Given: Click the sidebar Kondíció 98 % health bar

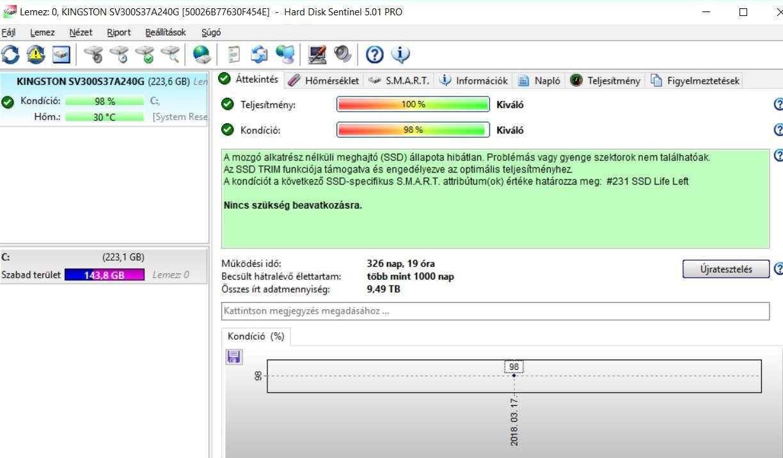Looking at the screenshot, I should (x=104, y=101).
